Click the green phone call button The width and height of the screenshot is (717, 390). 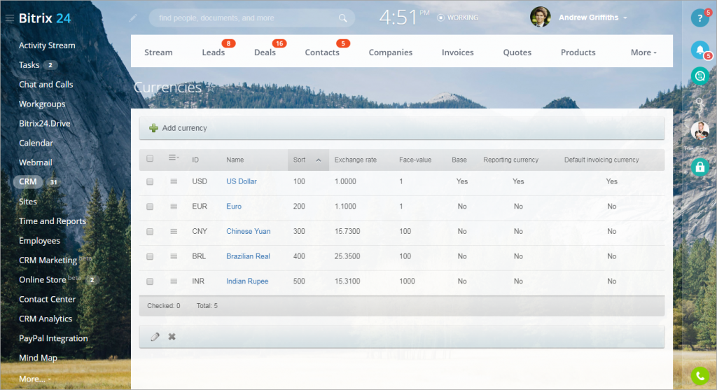point(699,376)
